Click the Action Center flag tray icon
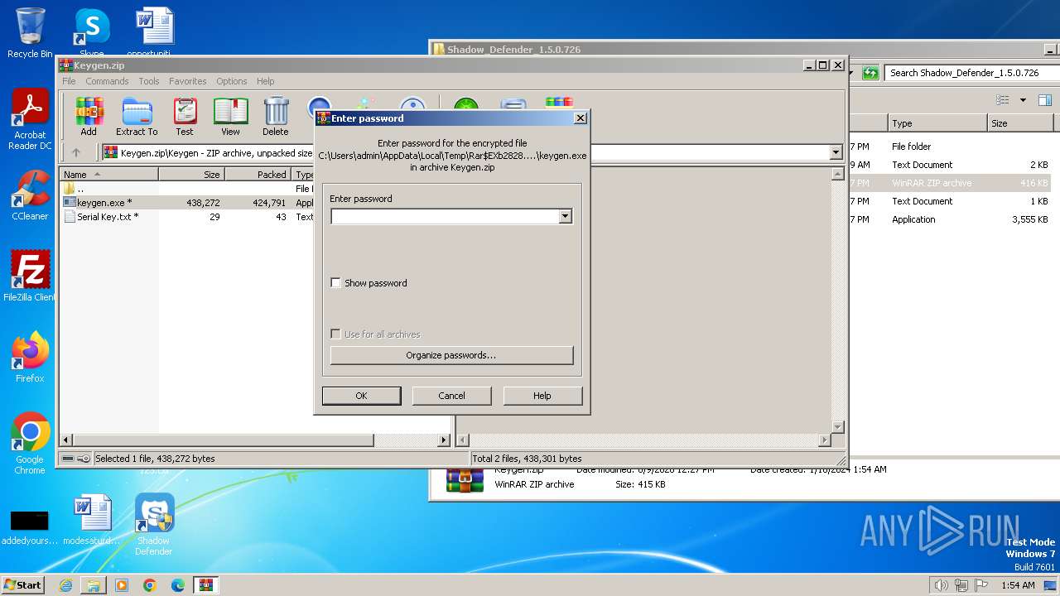The image size is (1060, 596). click(982, 585)
